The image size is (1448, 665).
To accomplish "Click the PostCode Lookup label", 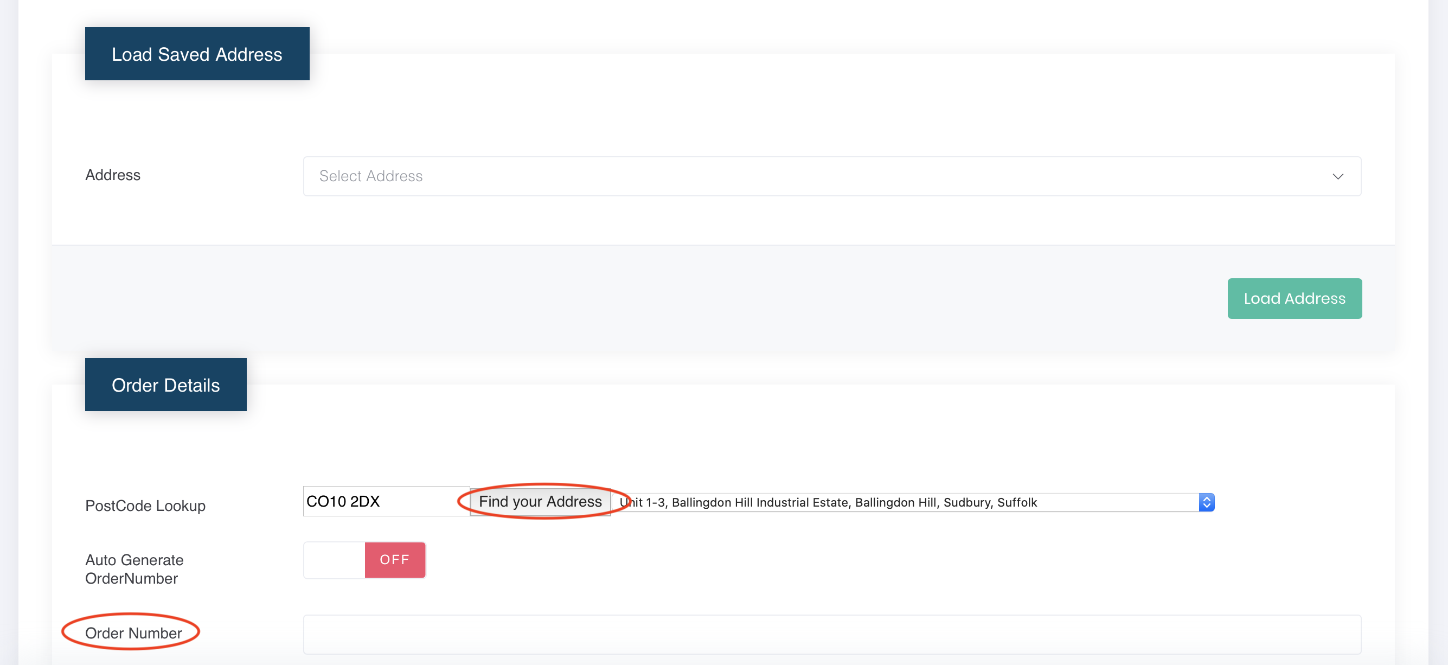I will point(145,506).
